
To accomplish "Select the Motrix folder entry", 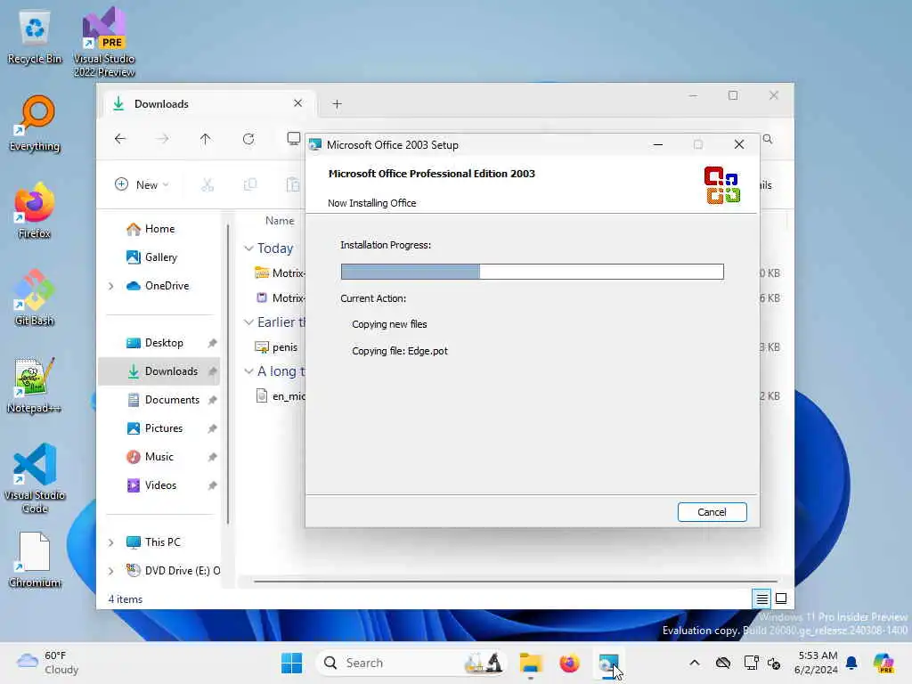I will (x=280, y=273).
